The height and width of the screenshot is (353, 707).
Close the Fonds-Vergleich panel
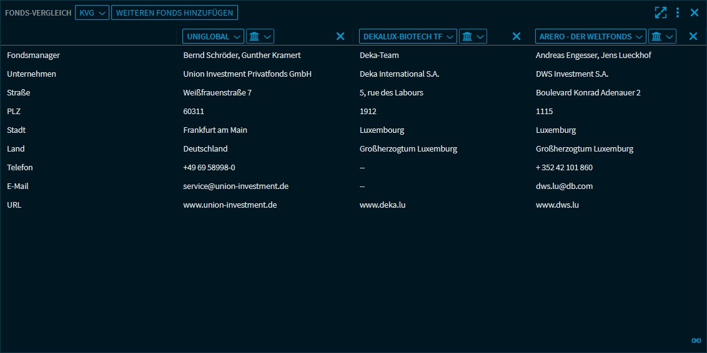[695, 12]
